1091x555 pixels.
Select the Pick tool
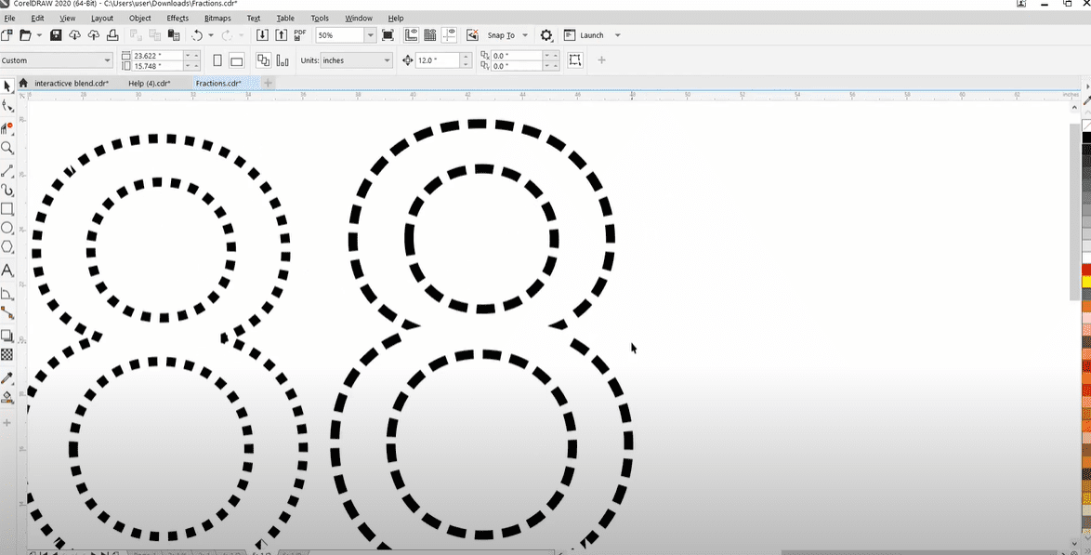pos(7,86)
